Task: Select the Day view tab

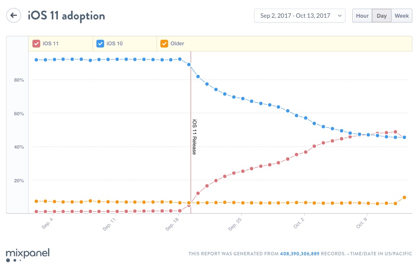Action: 382,16
